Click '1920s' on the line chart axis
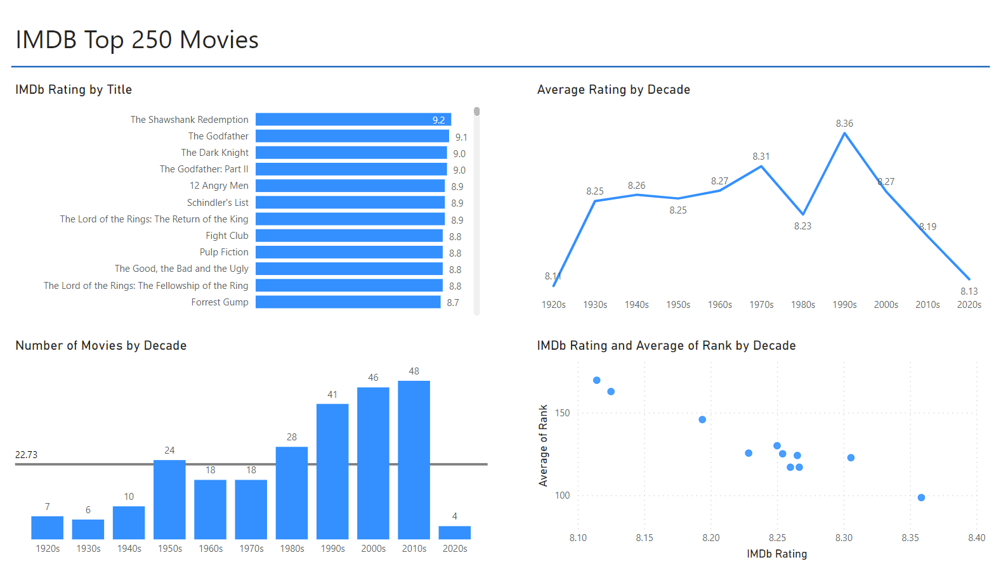This screenshot has height=562, width=1001. click(554, 305)
